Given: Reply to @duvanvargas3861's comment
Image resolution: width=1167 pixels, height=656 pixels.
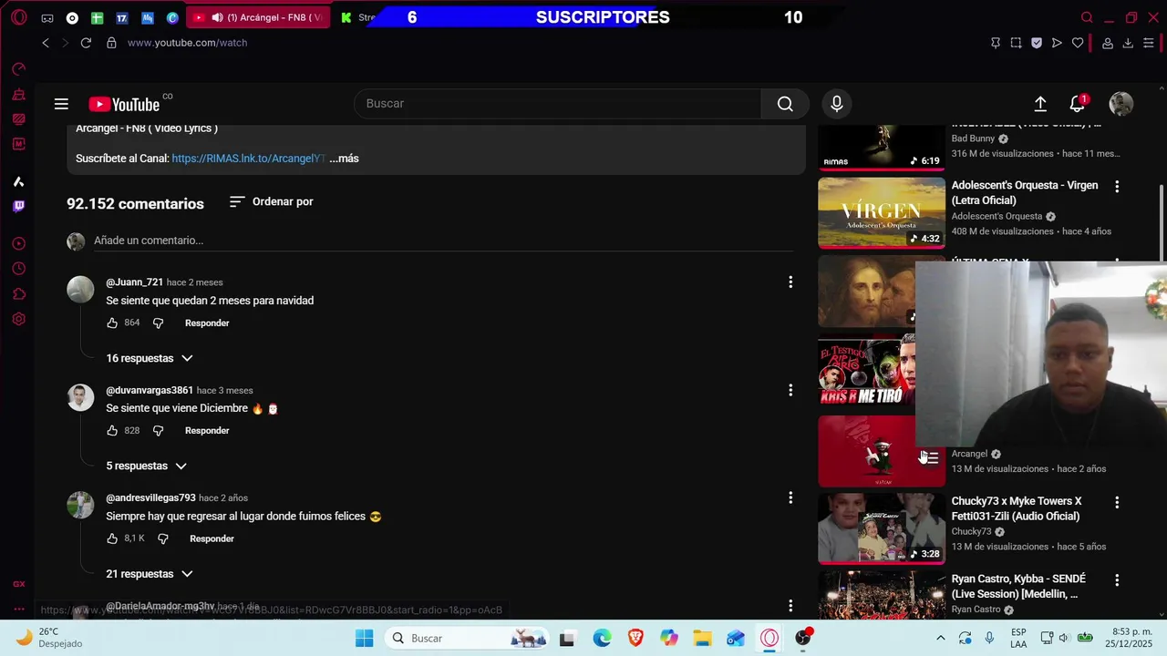Looking at the screenshot, I should (x=207, y=431).
